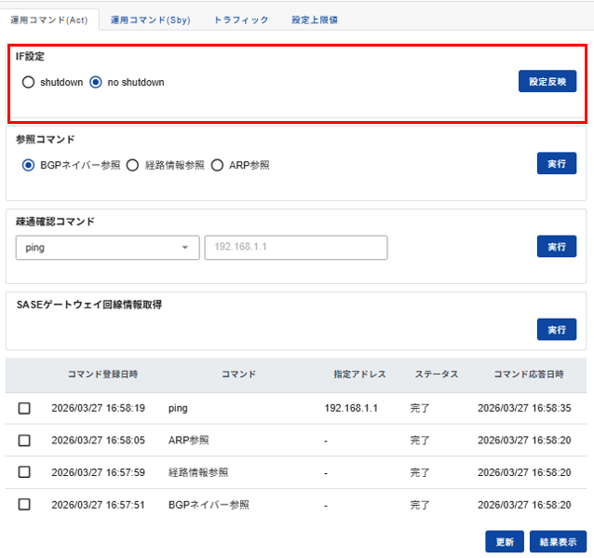594x558 pixels.
Task: Tick the 経路情報参照 history row checkbox
Action: (x=24, y=472)
